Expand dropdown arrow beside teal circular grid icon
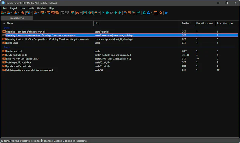The image size is (240, 143). pos(99,13)
